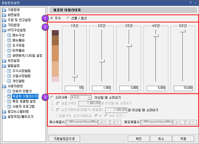The image size is (199, 144).
Task: Open the 기본환경 folder icon
Action: pyautogui.click(x=4, y=10)
